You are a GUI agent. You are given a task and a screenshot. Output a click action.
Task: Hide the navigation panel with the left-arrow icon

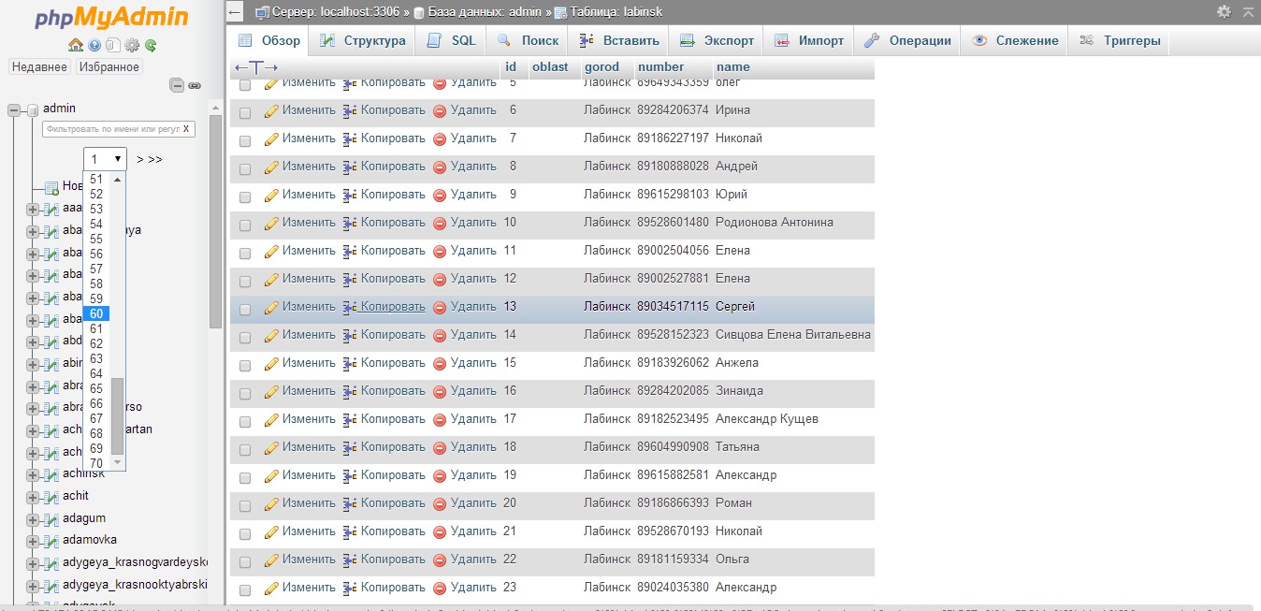(x=236, y=12)
